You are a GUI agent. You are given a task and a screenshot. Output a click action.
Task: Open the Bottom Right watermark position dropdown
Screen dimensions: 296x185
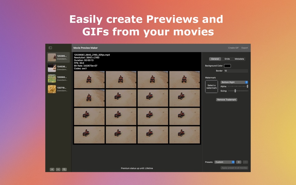(x=234, y=82)
